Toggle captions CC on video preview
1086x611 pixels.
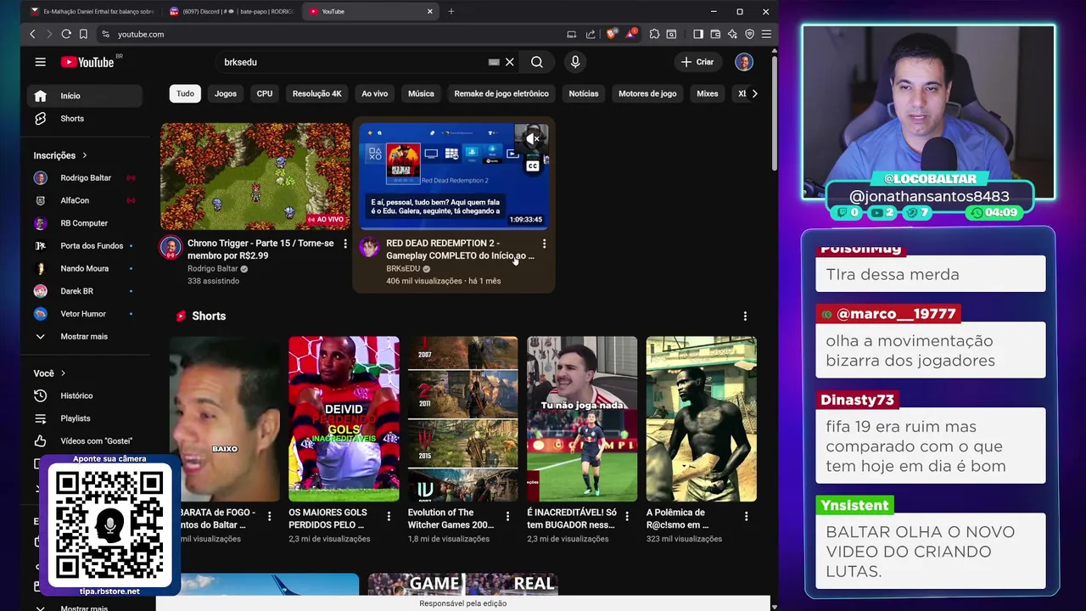click(532, 166)
